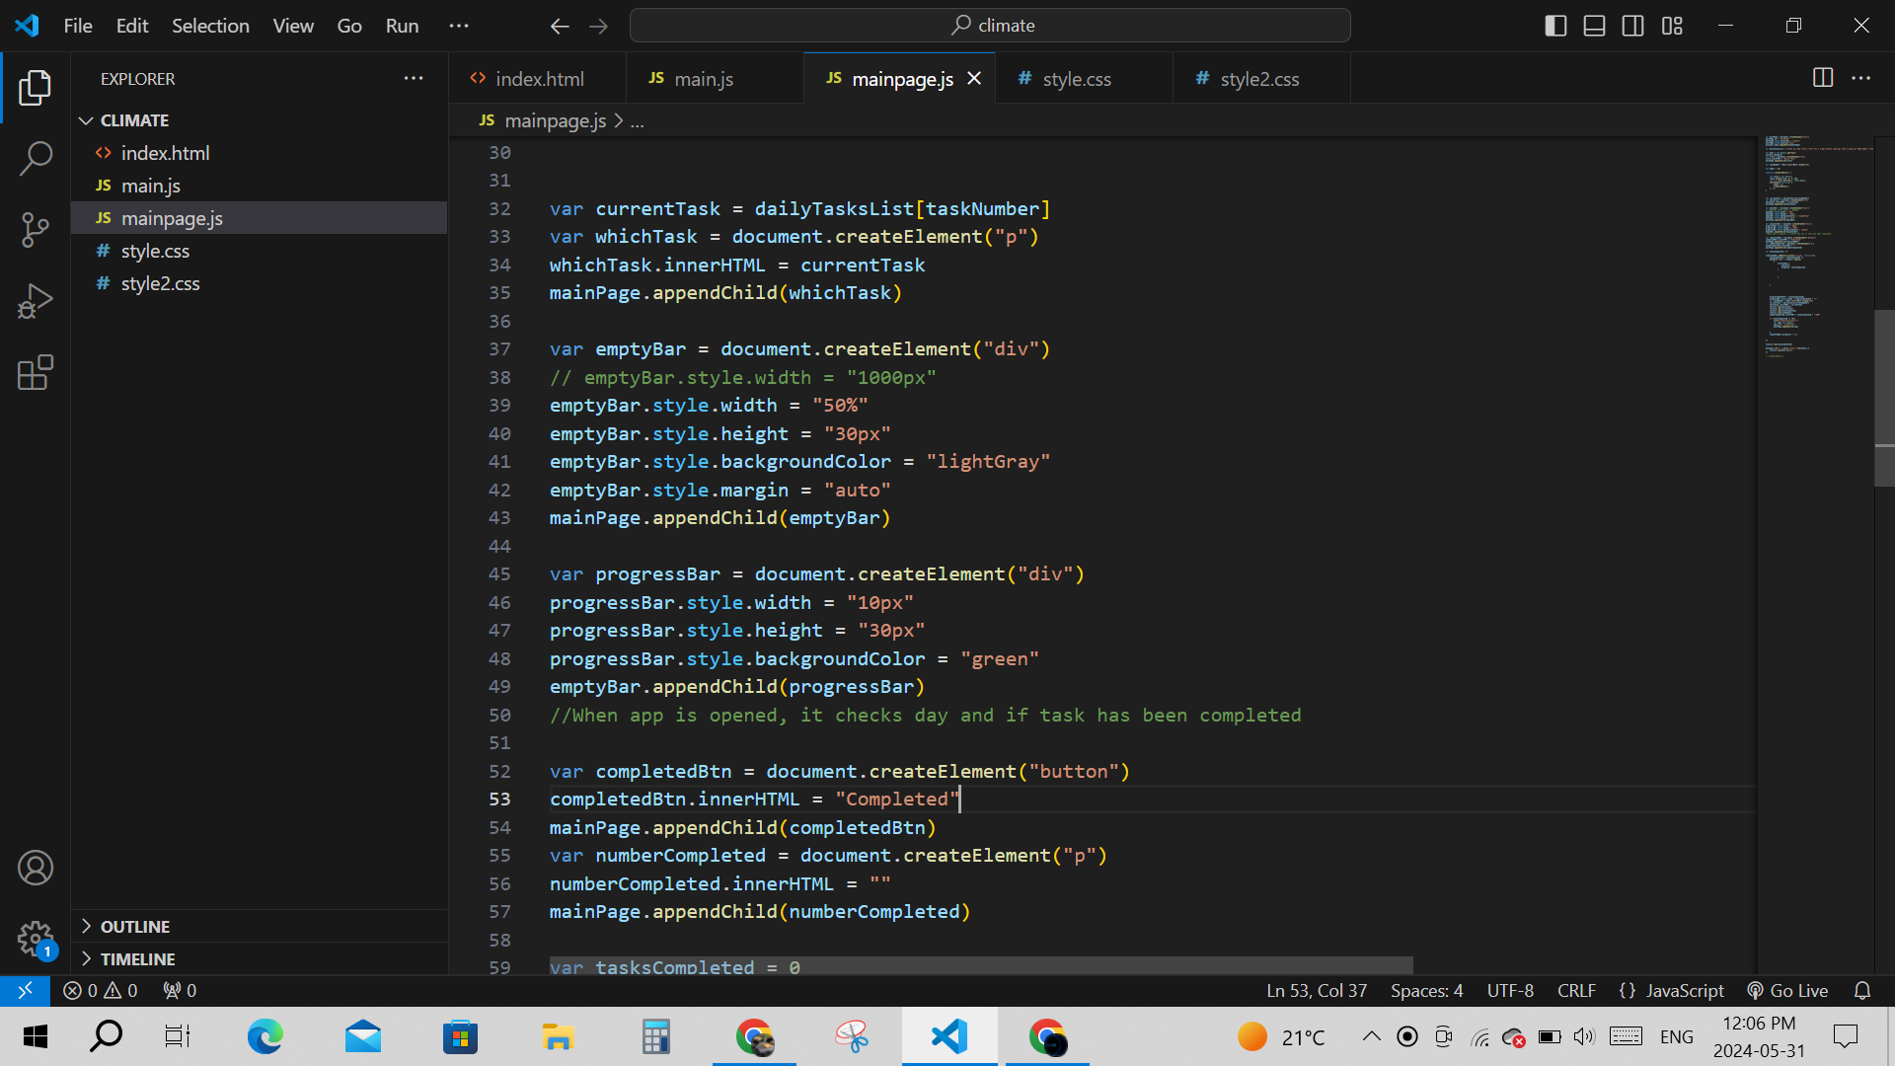Open the Accounts menu icon
This screenshot has width=1895, height=1066.
coord(36,868)
